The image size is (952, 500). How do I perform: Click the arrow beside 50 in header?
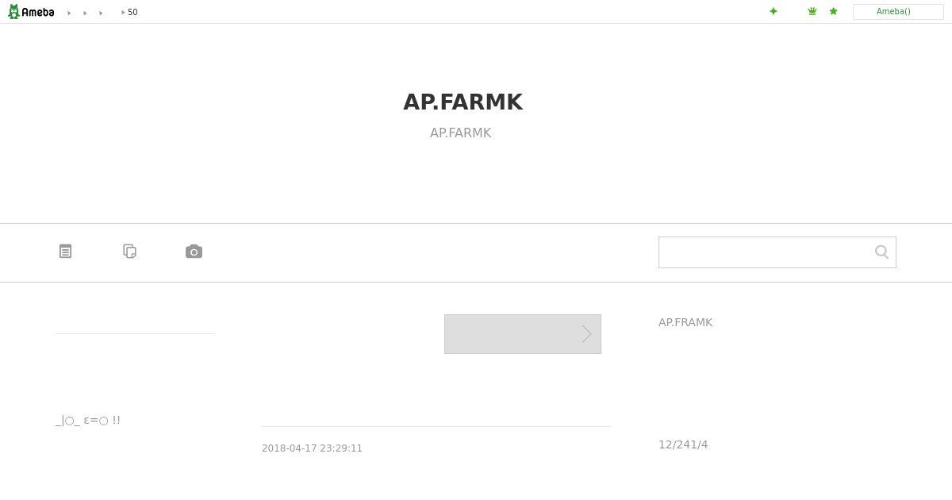pyautogui.click(x=123, y=13)
